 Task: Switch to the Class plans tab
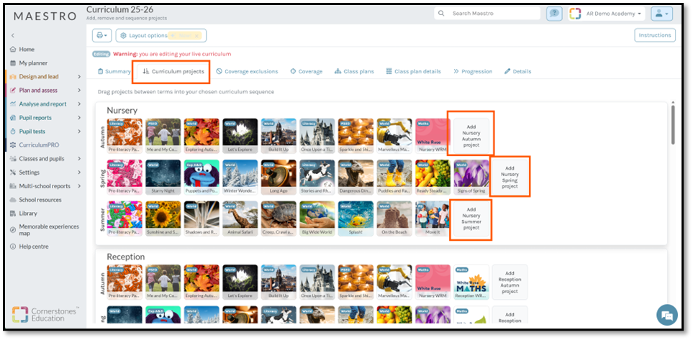pyautogui.click(x=354, y=71)
